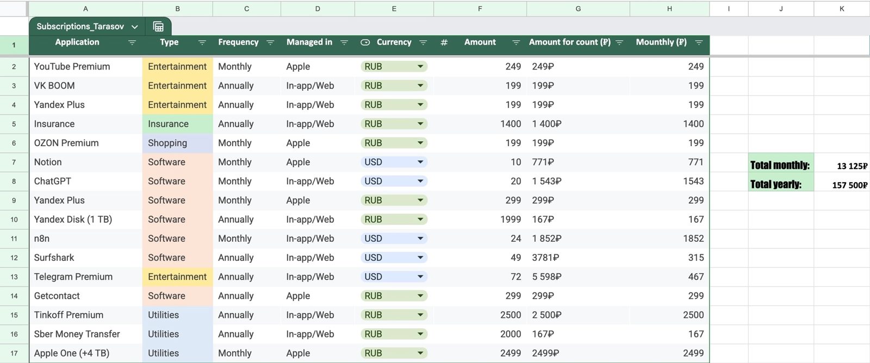Open filter icon for Frequency column
This screenshot has width=870, height=363.
tap(270, 42)
